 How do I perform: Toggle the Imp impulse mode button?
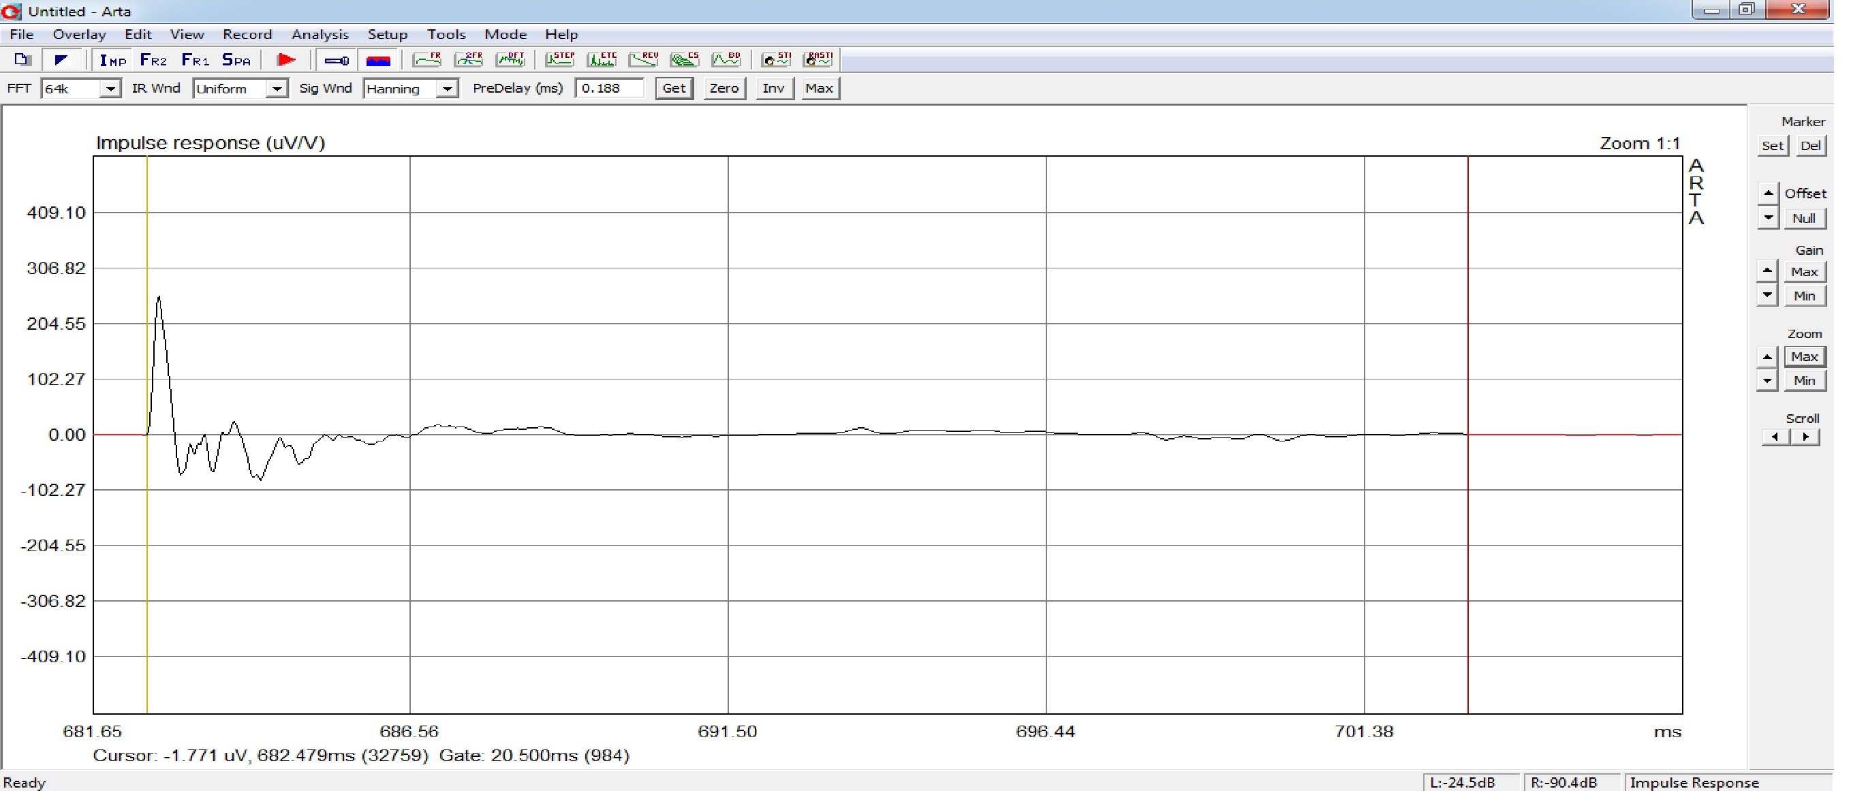pos(113,61)
